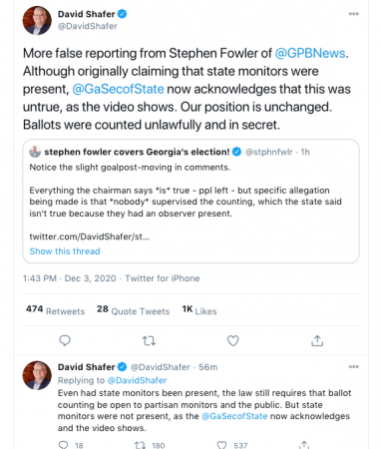Image resolution: width=380 pixels, height=449 pixels.
Task: Open David Shafer's profile photo at top
Action: coord(37,20)
